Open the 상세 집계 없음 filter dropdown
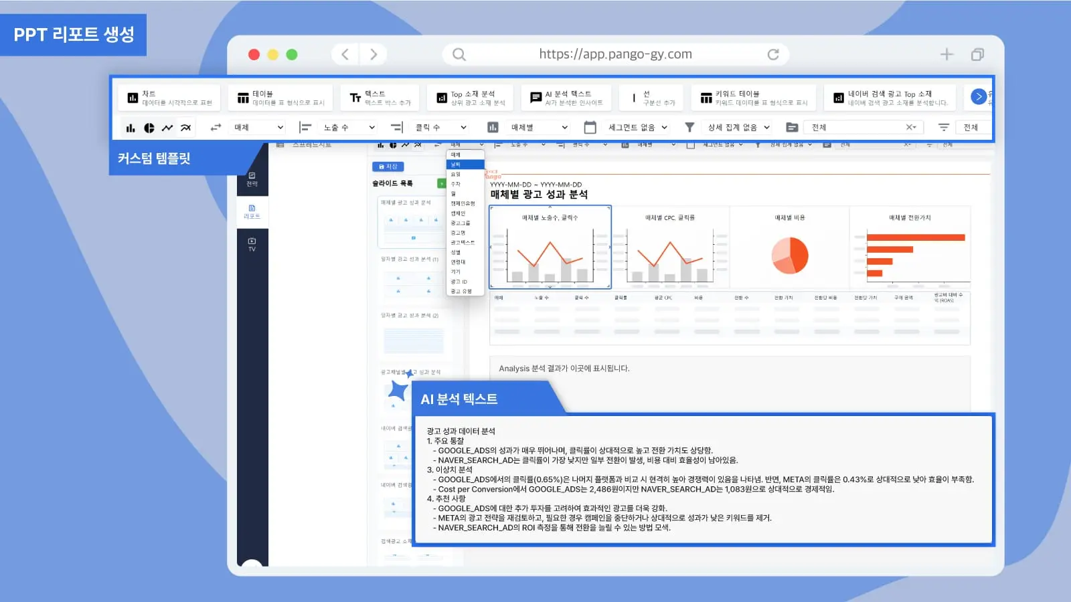The height and width of the screenshot is (602, 1071). coord(738,128)
